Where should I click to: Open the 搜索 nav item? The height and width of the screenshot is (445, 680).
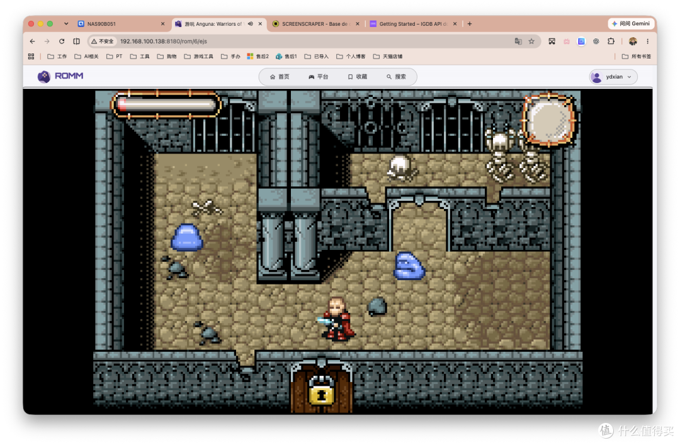click(x=396, y=77)
